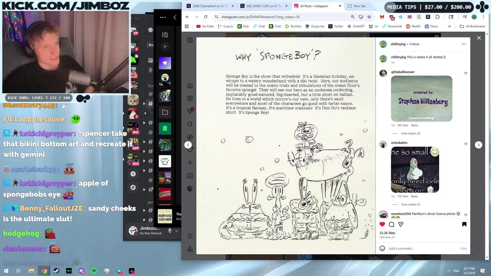Like reventon2014's comment

(466, 215)
